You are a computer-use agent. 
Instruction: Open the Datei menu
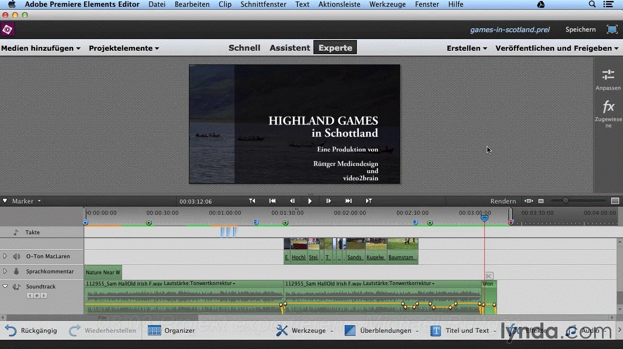[157, 4]
